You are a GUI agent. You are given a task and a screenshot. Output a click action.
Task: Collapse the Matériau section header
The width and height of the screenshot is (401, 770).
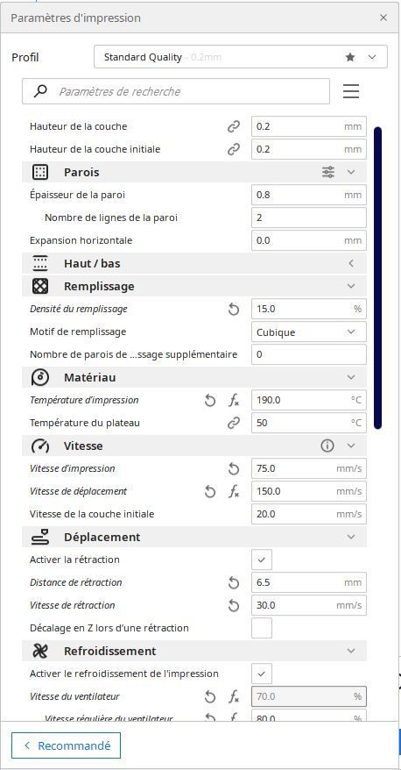(x=194, y=377)
